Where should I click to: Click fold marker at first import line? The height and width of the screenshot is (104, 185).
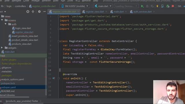[x=58, y=16]
